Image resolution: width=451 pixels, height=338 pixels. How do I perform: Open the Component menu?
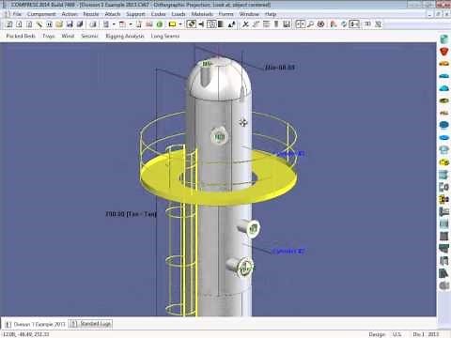pyautogui.click(x=41, y=14)
